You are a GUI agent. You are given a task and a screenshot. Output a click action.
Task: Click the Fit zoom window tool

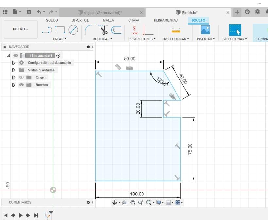tap(149, 203)
